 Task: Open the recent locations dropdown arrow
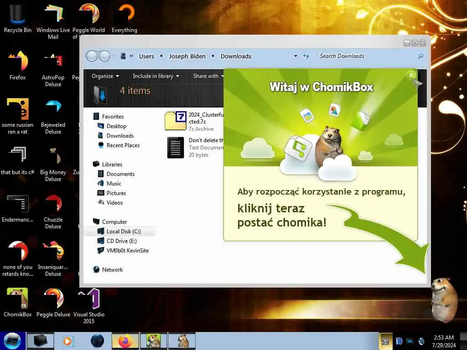114,56
